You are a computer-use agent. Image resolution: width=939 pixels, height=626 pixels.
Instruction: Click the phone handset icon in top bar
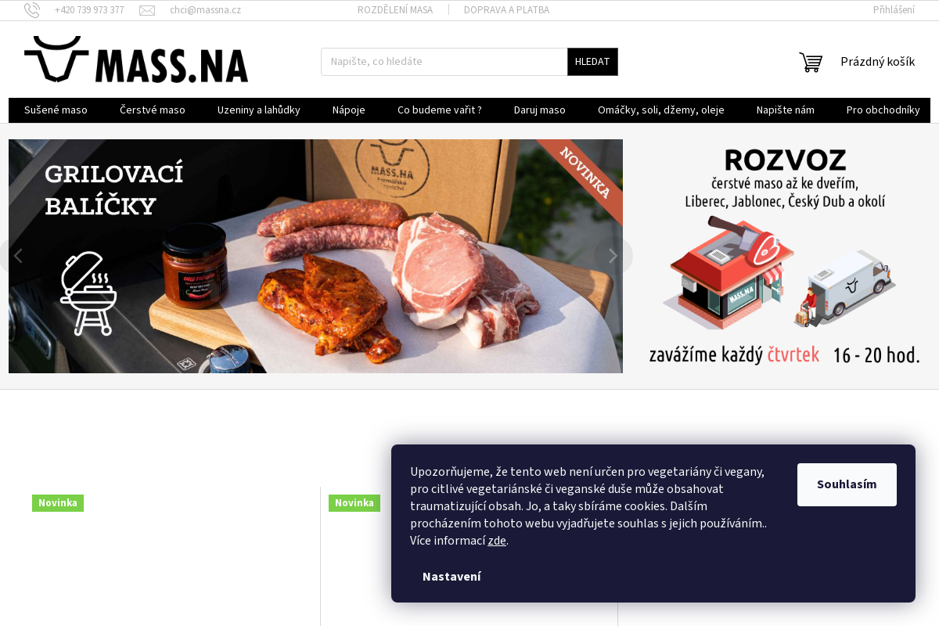32,10
